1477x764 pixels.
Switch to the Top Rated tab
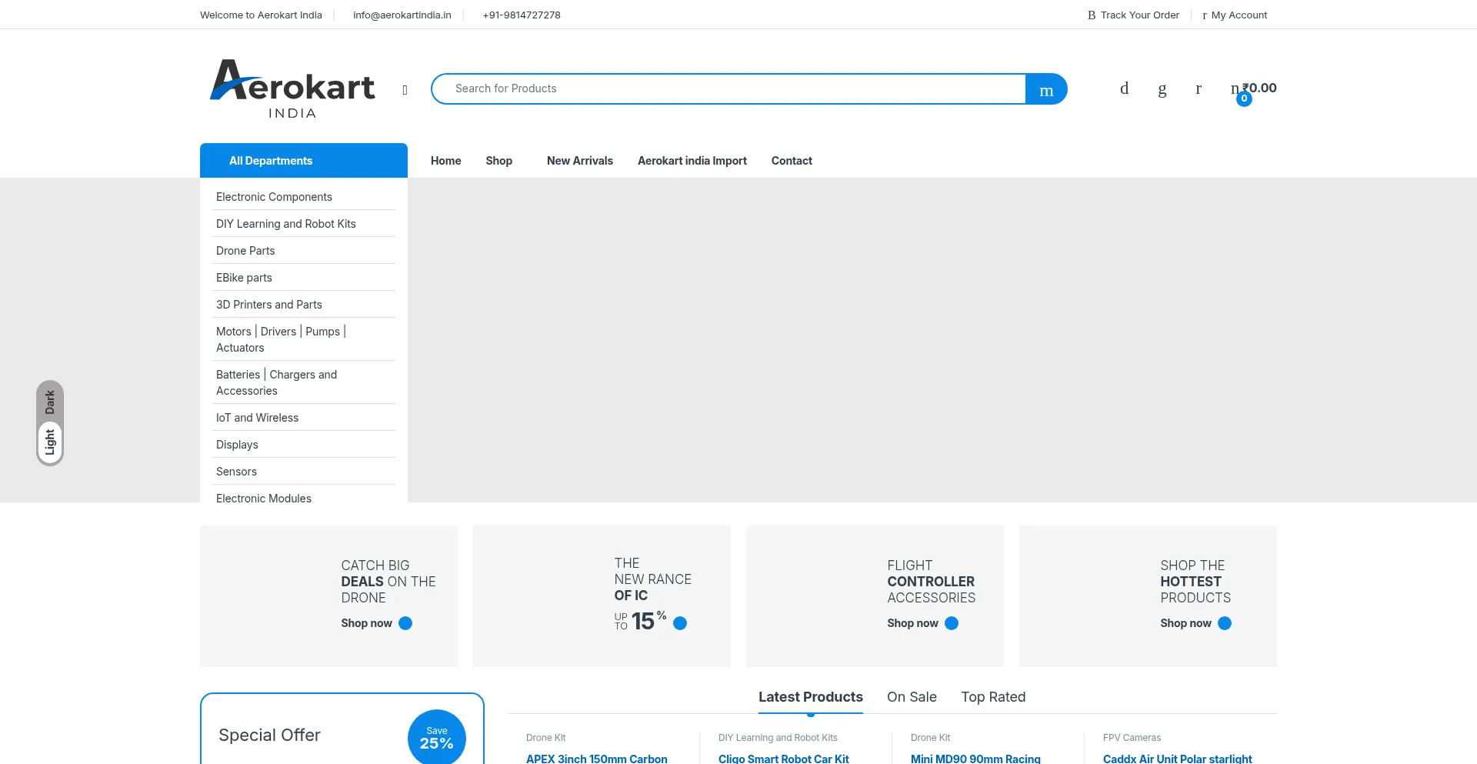(x=993, y=697)
